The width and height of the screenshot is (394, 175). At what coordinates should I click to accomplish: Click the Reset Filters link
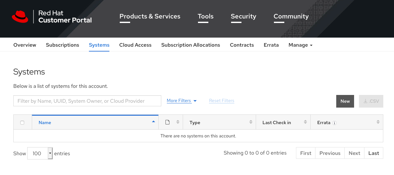(x=222, y=101)
